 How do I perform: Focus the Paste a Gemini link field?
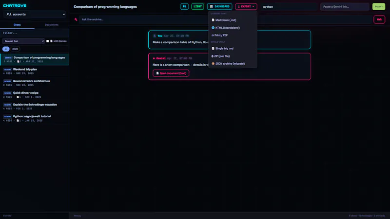point(345,7)
